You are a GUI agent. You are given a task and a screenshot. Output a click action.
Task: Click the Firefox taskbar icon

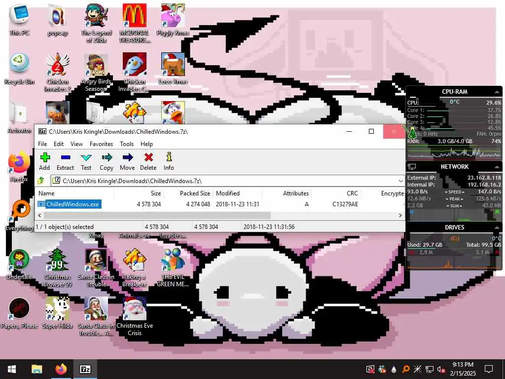tap(61, 369)
